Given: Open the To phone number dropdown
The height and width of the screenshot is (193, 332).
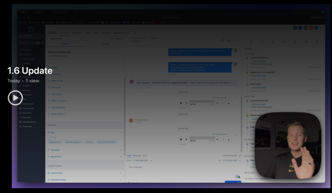Looking at the screenshot, I should click(231, 160).
